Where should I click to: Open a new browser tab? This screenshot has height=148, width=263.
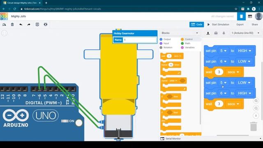point(46,3)
